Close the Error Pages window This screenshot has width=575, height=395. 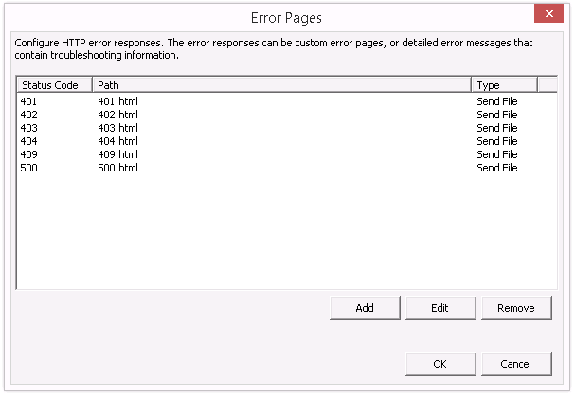pos(548,14)
